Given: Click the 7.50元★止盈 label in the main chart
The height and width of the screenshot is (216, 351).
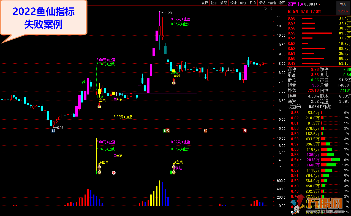Looking at the screenshot, I should click(x=106, y=60).
